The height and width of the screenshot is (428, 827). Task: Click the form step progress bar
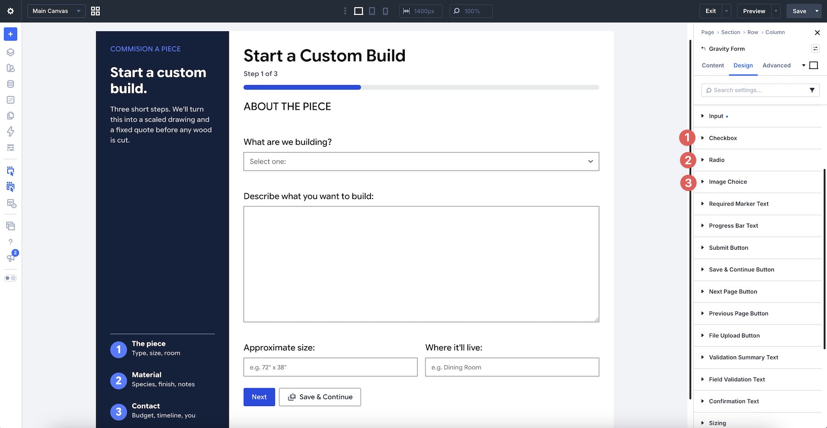[x=421, y=87]
